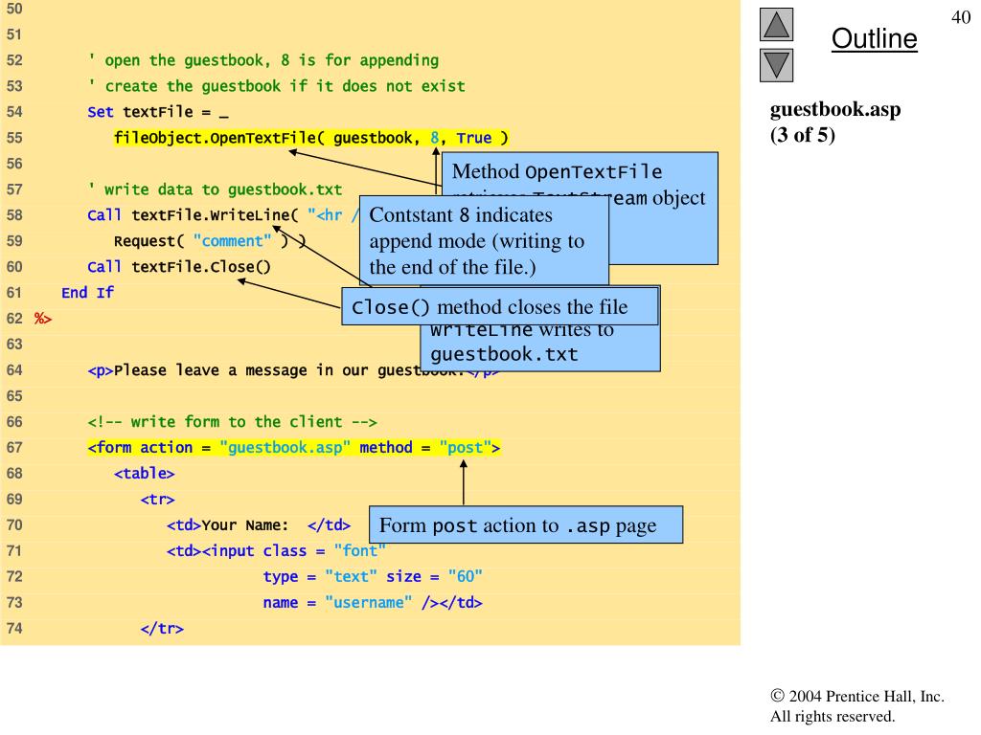Click the "End If" statement
This screenshot has width=981, height=735.
coord(87,293)
